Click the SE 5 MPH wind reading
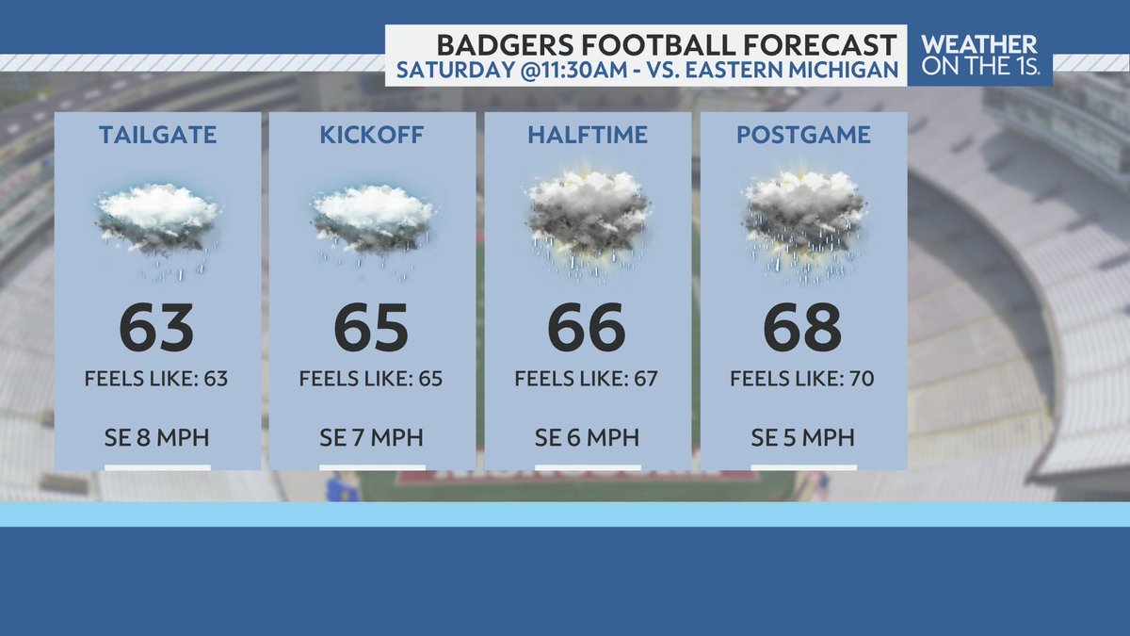Image resolution: width=1130 pixels, height=636 pixels. click(803, 438)
